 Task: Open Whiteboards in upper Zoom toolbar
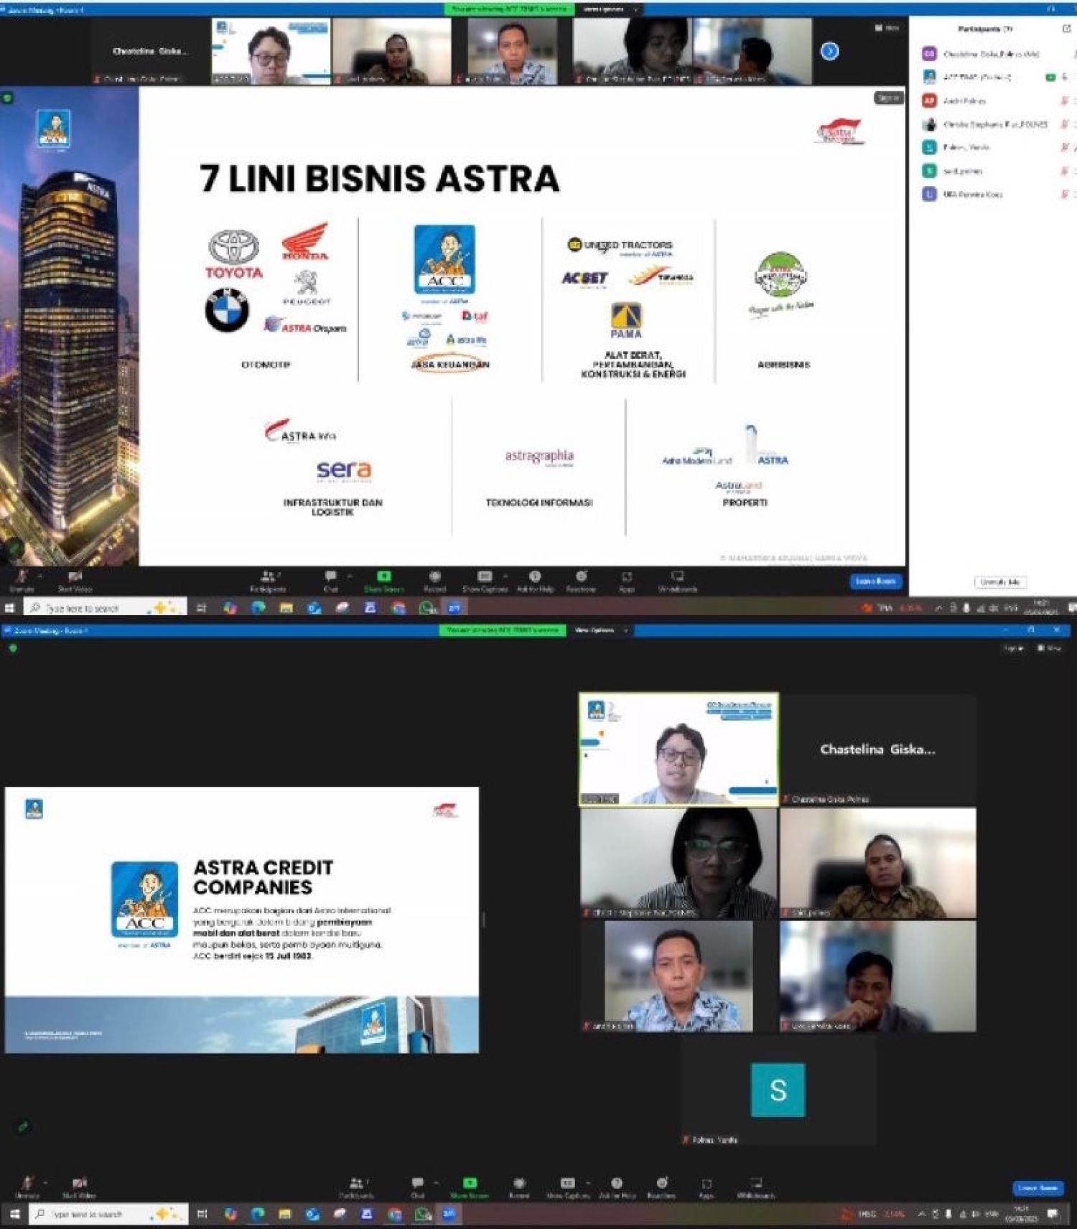point(678,580)
